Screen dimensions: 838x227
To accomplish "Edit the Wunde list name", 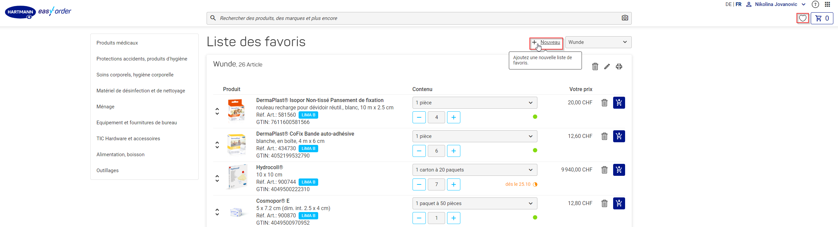I will click(607, 66).
